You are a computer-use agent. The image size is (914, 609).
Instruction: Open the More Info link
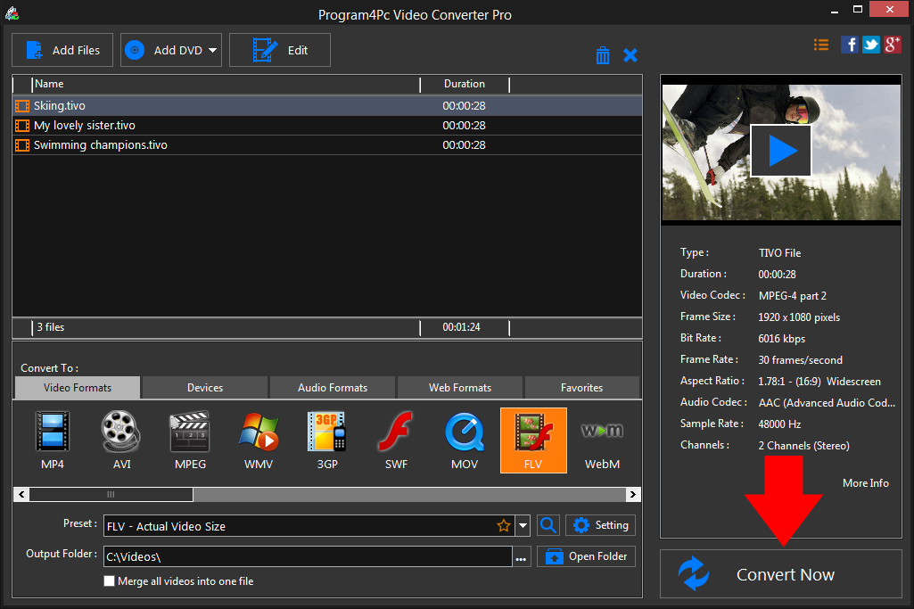(866, 483)
